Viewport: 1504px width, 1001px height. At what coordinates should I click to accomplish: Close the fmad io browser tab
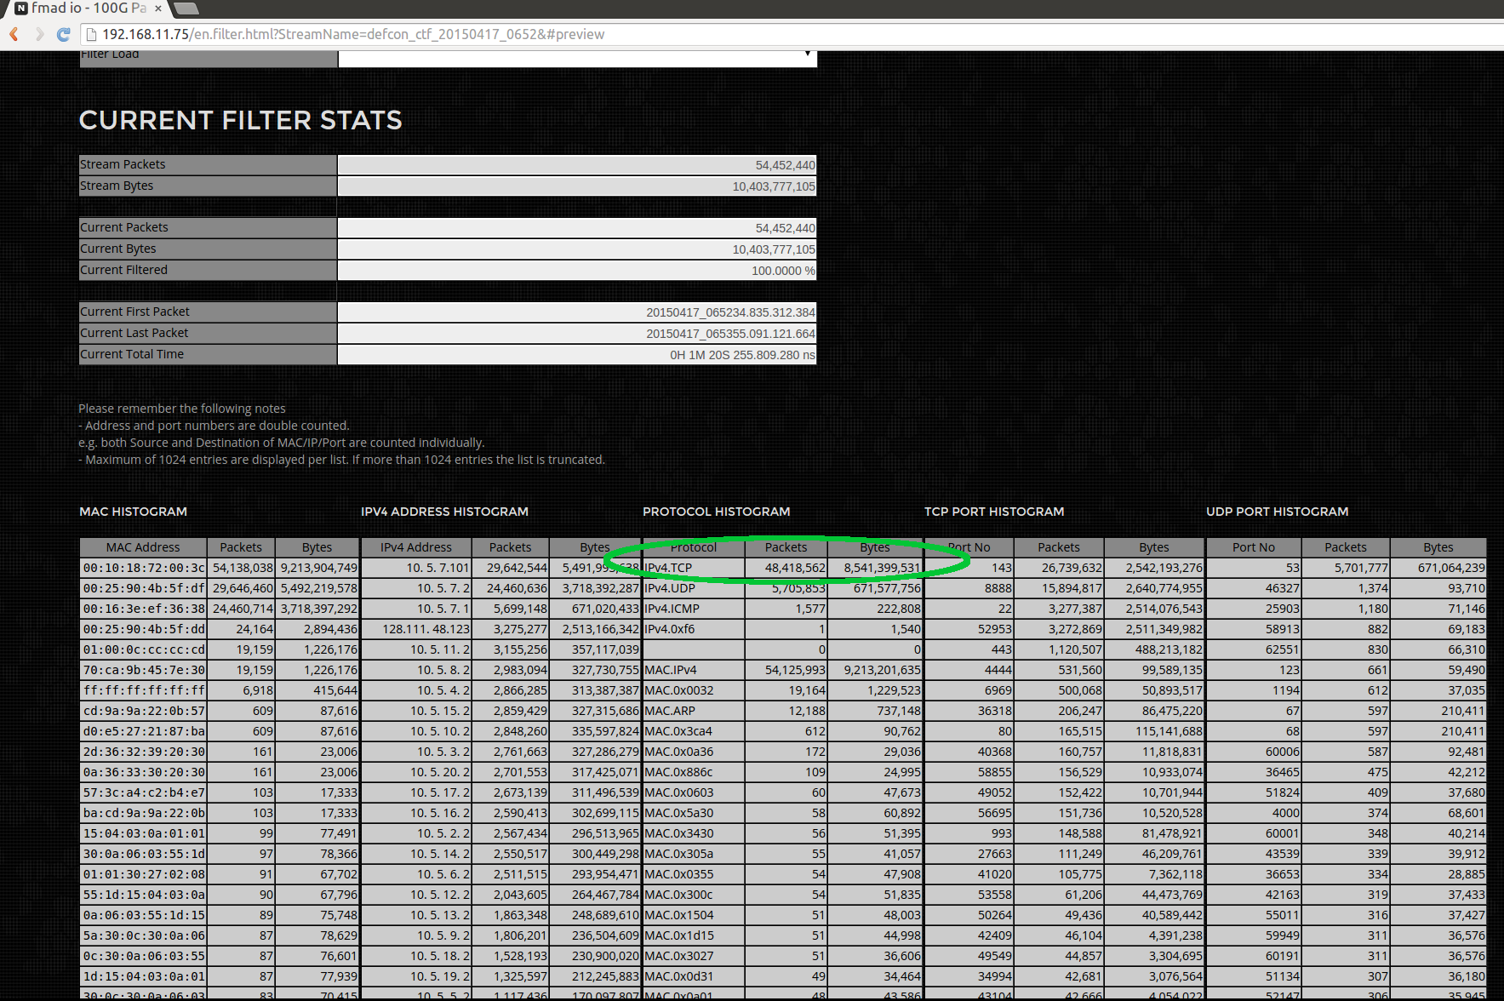tap(157, 9)
